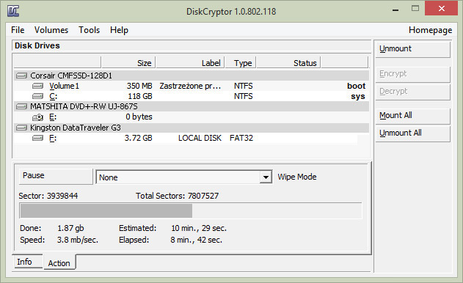Viewport: 463px width, 283px height.
Task: Click the Sector: 3939844 value
Action: point(48,196)
